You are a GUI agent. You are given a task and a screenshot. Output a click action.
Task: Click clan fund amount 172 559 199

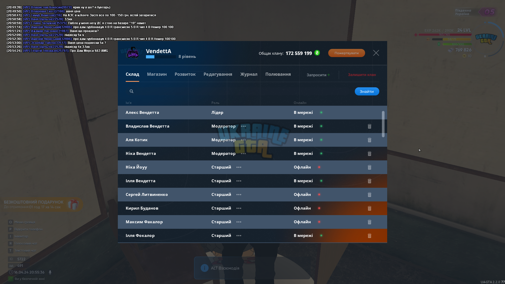(x=299, y=53)
